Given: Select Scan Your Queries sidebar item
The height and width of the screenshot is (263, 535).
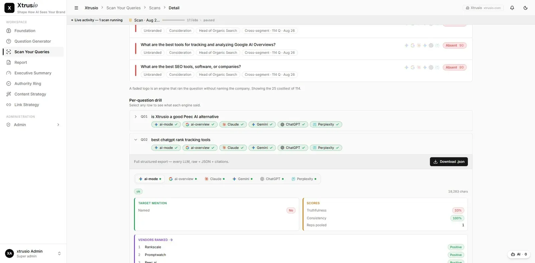Looking at the screenshot, I should pos(33,52).
